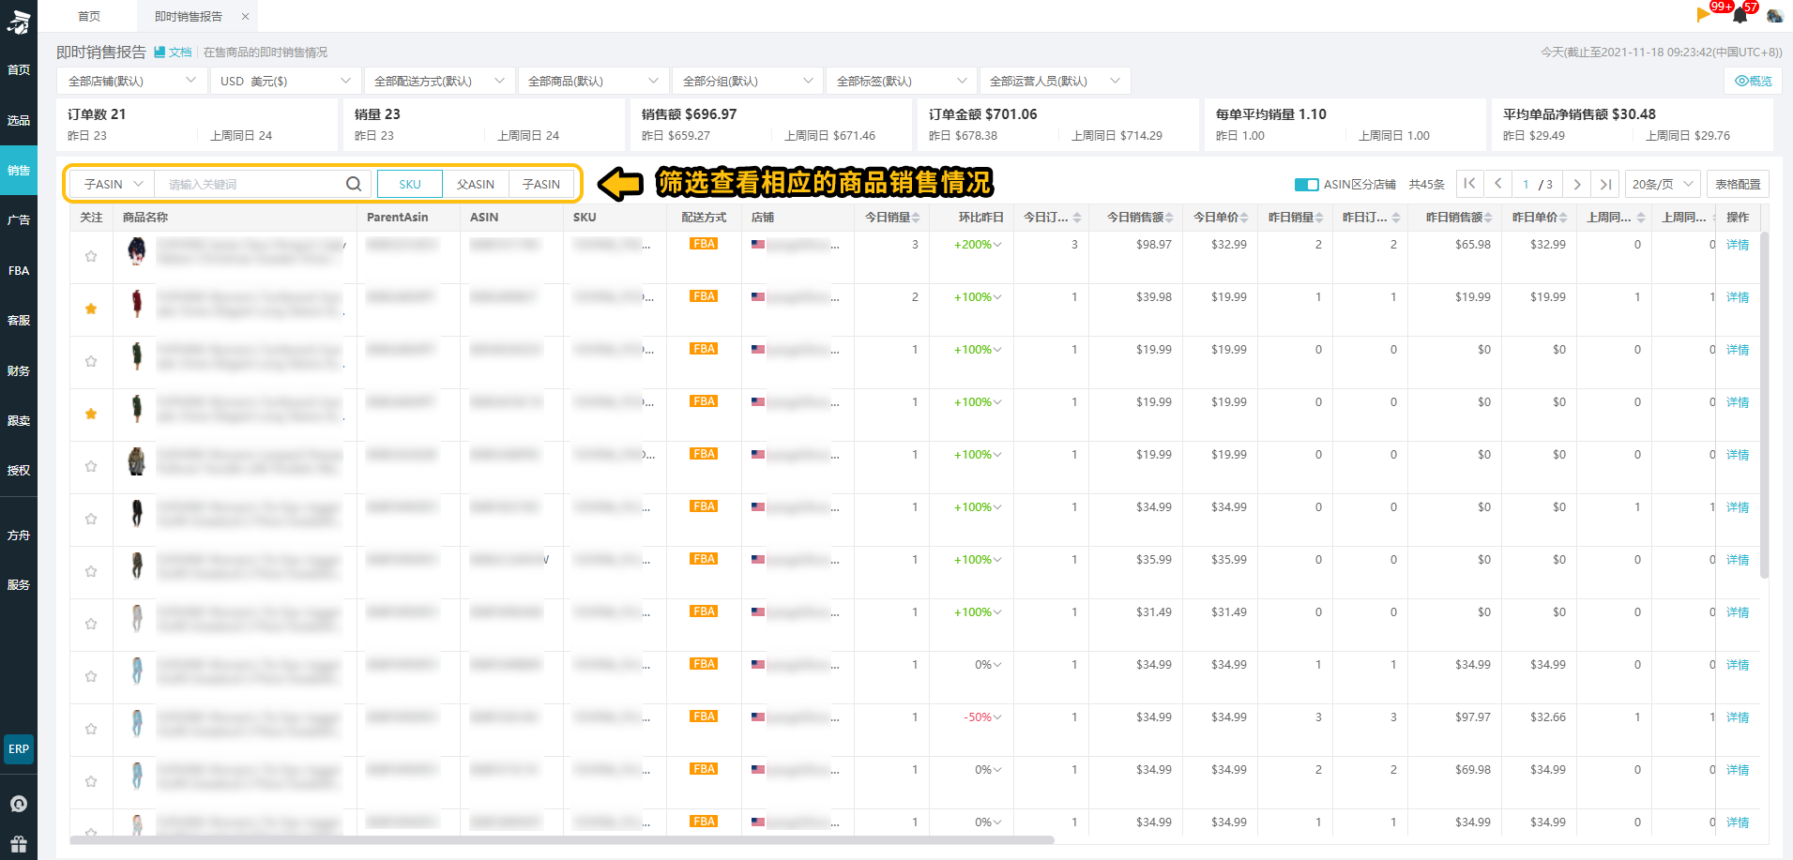Click the vertical table scrollbar
Image resolution: width=1793 pixels, height=860 pixels.
1765,405
